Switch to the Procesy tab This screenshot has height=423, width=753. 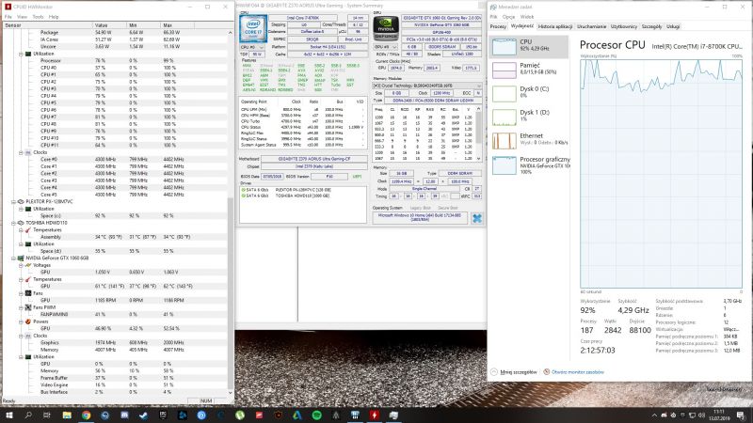[498, 26]
